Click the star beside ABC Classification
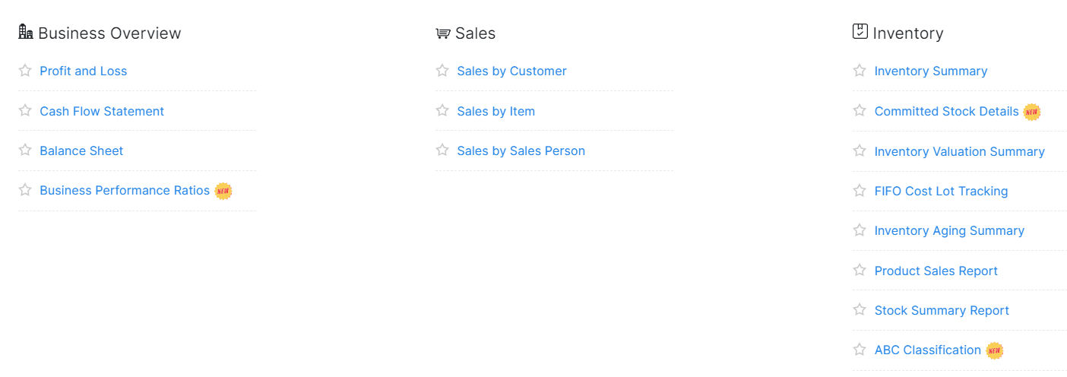1067x377 pixels. tap(860, 350)
